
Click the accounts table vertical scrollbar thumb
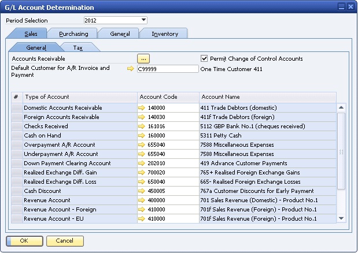click(341, 151)
